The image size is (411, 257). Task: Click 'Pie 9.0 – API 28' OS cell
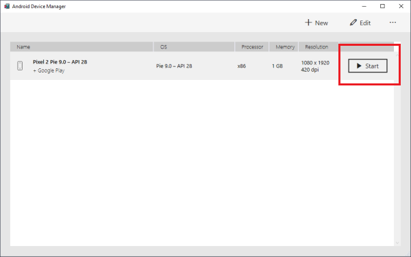point(174,66)
